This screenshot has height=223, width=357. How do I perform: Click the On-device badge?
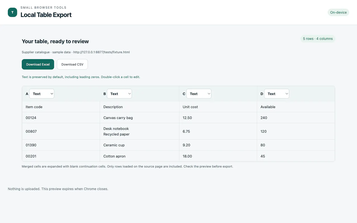[338, 12]
